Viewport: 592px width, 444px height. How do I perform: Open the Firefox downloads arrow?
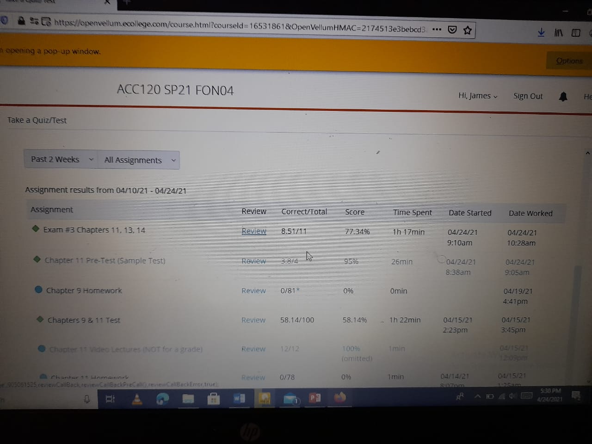click(541, 32)
